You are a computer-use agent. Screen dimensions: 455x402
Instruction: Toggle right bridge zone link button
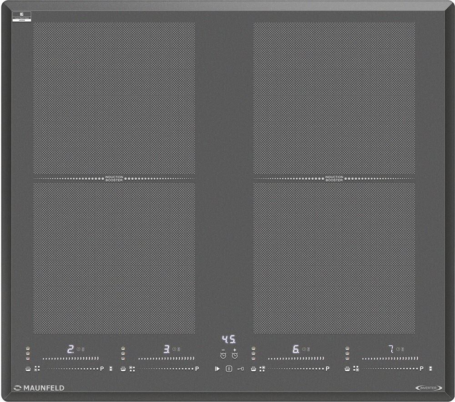pos(430,368)
